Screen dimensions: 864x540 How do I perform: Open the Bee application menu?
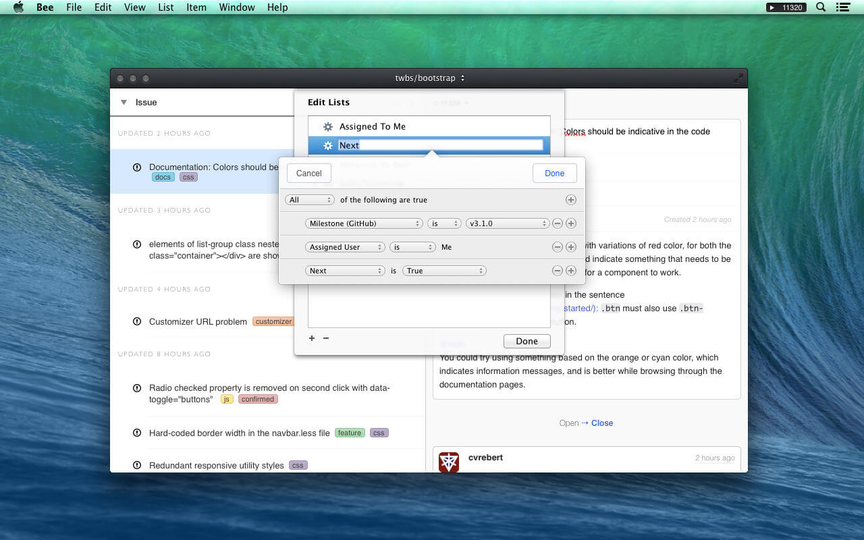[45, 7]
